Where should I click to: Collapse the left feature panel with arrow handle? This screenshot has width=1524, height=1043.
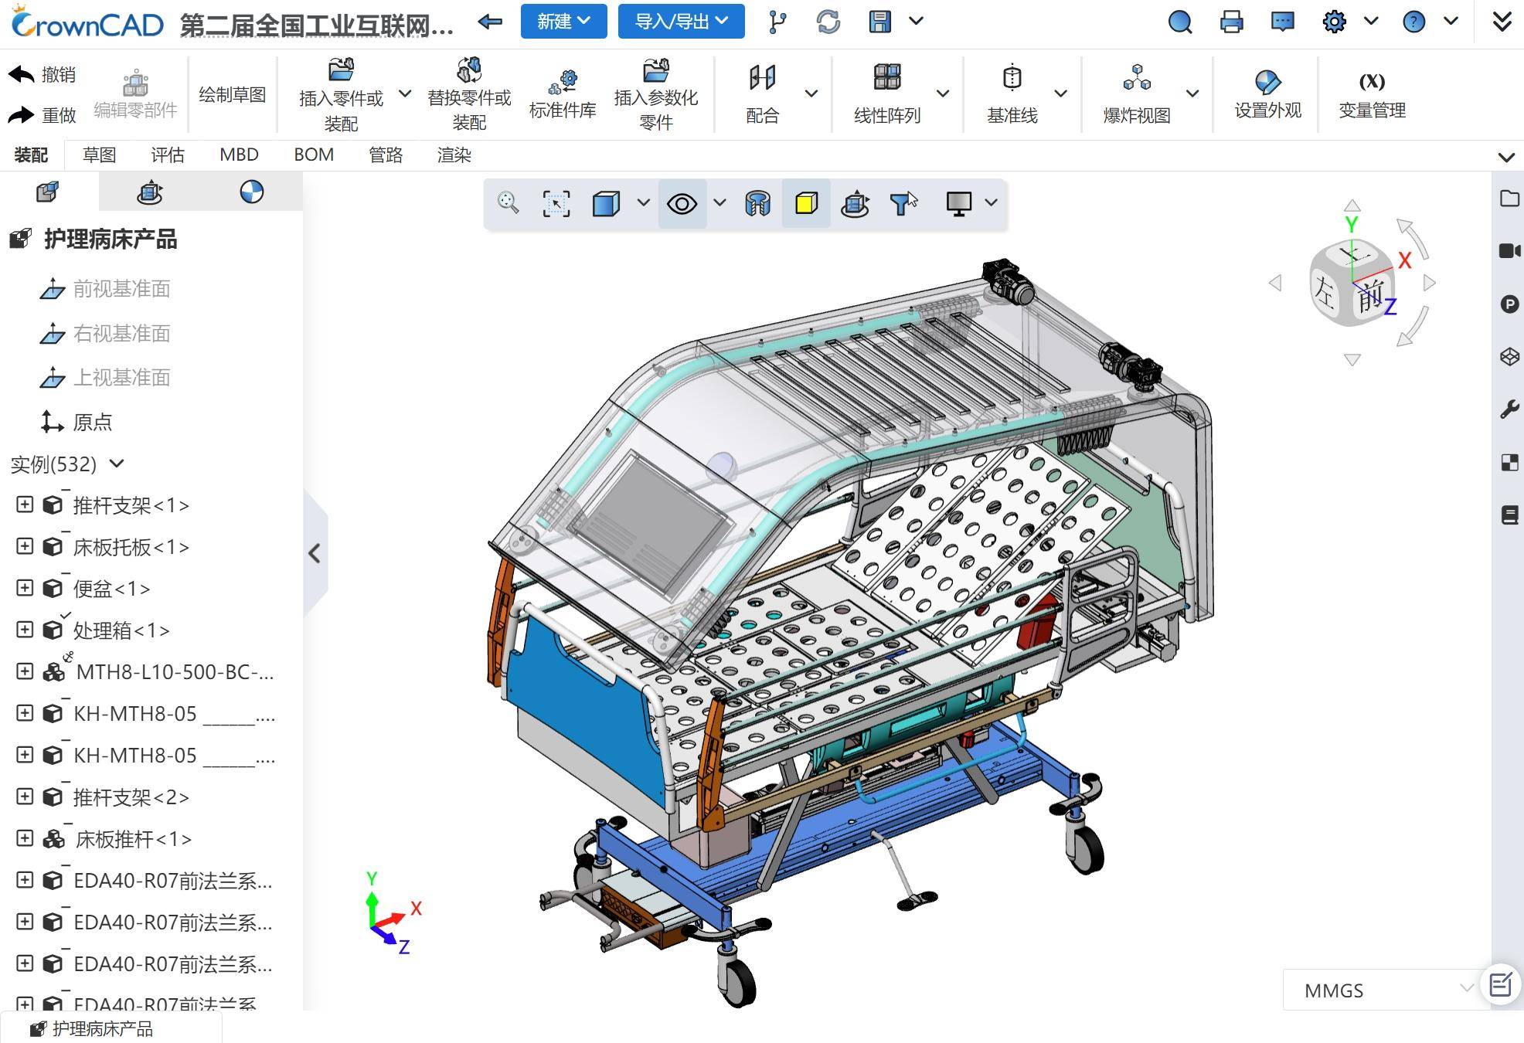[315, 553]
